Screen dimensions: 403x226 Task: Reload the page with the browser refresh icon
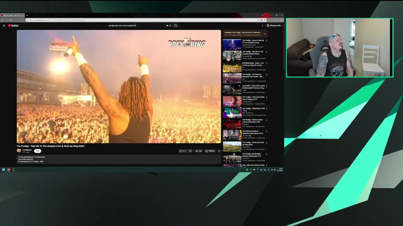pos(10,20)
